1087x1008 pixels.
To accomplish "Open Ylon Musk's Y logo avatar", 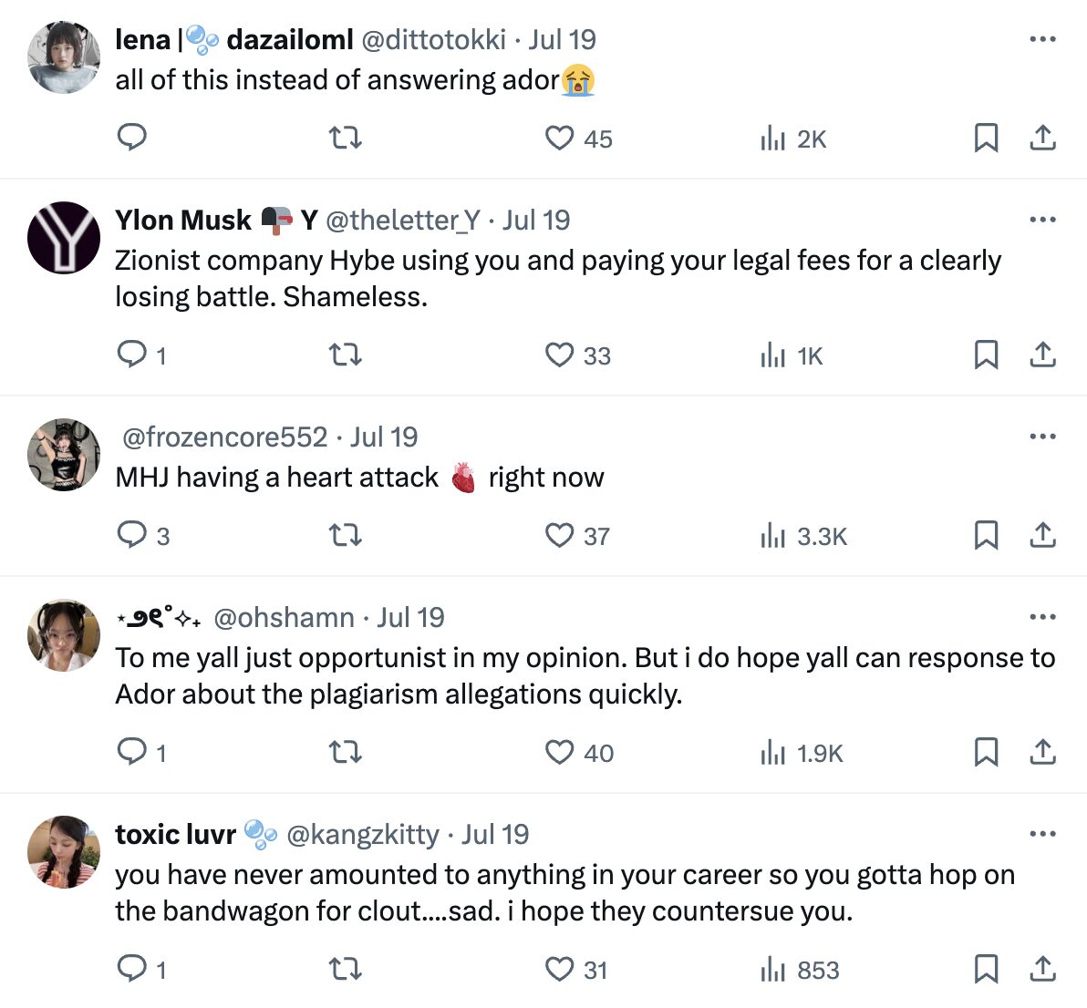I will point(64,238).
